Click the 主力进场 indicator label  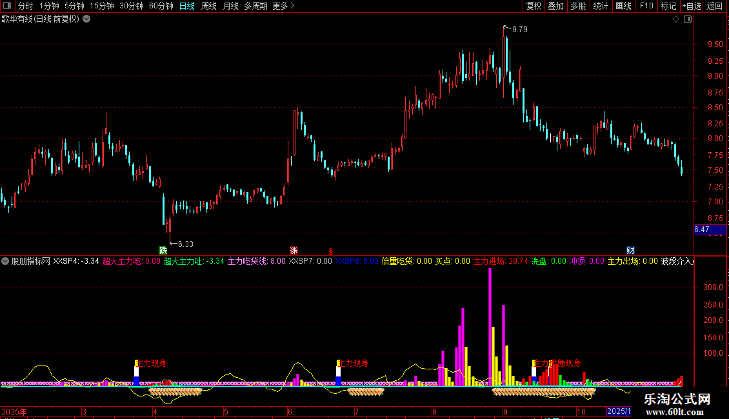coord(501,262)
